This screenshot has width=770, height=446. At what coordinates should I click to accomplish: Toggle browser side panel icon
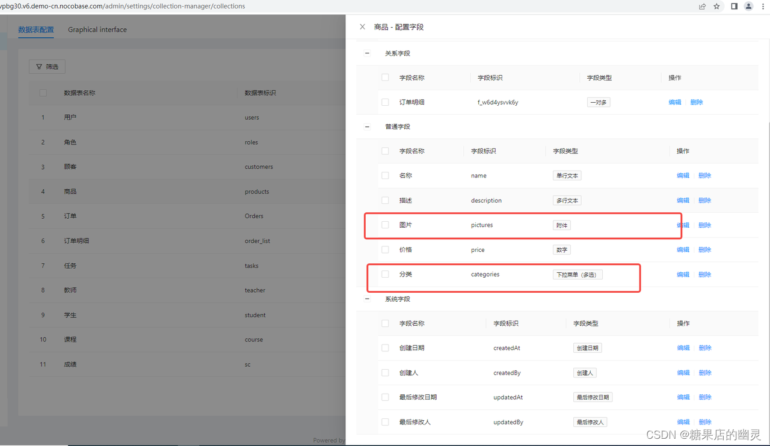coord(734,7)
